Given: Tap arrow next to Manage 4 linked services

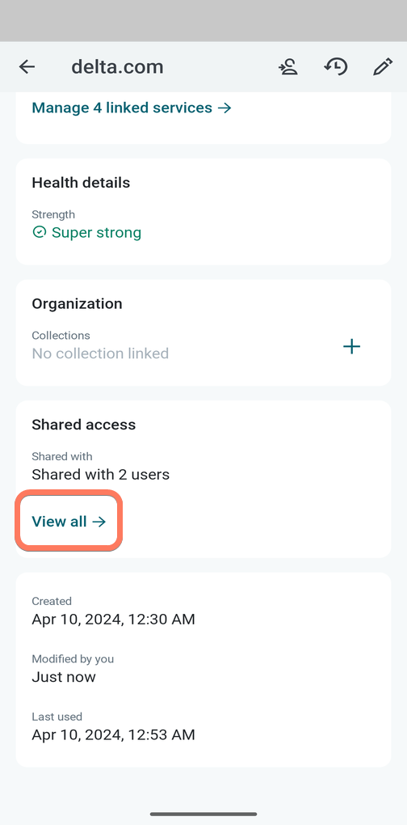Looking at the screenshot, I should 224,108.
